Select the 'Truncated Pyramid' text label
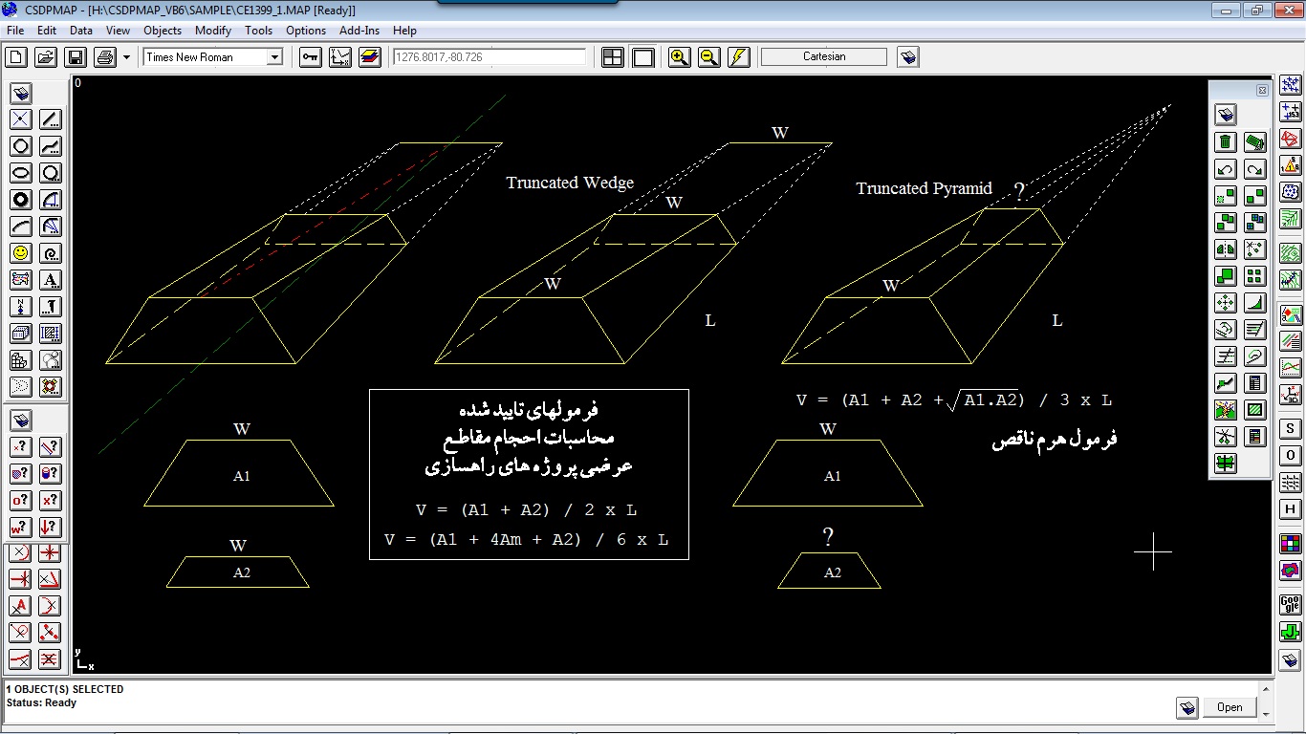The width and height of the screenshot is (1306, 734). pos(925,188)
